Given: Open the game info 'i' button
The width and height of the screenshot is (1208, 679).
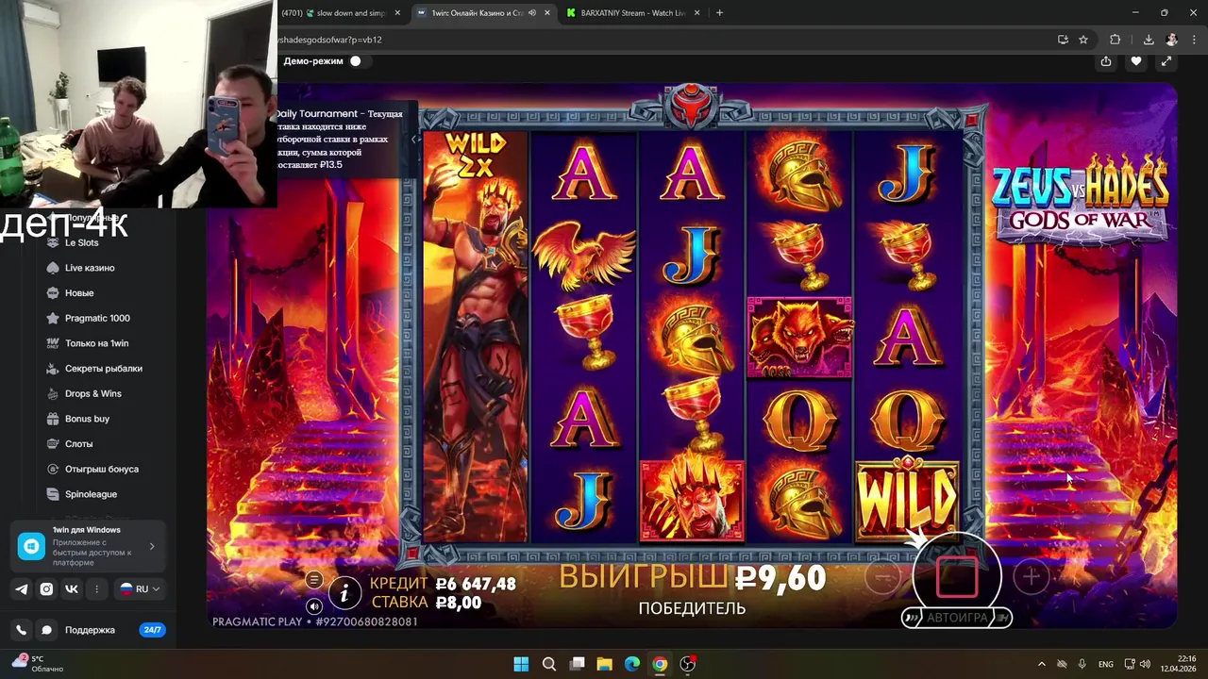Looking at the screenshot, I should pos(345,592).
